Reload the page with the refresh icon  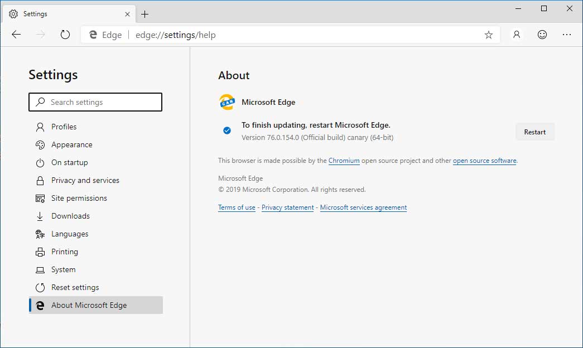coord(65,35)
